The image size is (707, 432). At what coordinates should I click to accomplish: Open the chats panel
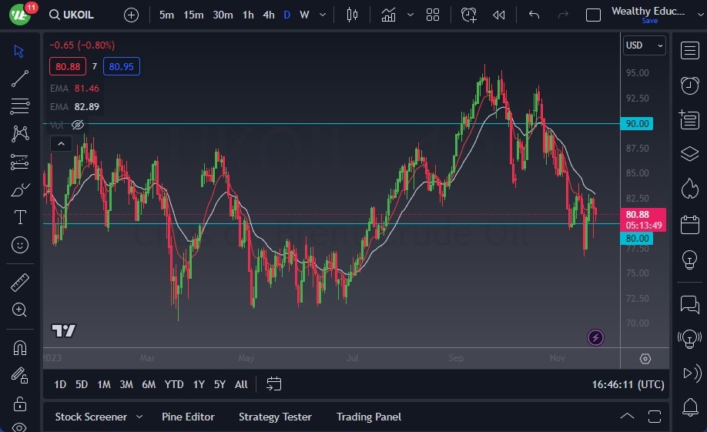pyautogui.click(x=689, y=304)
